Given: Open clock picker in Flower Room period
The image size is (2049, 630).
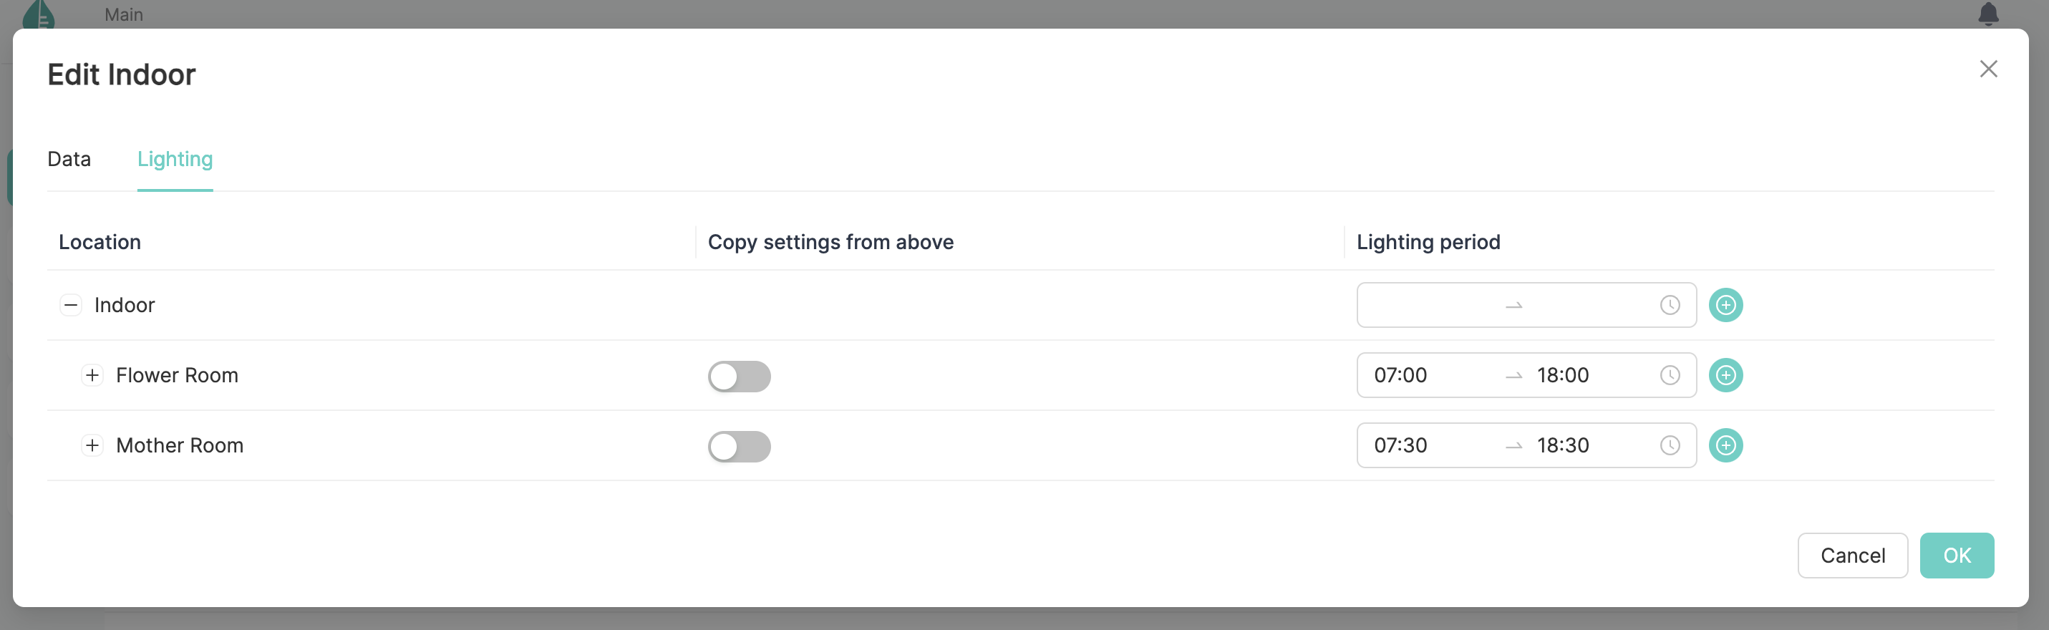Looking at the screenshot, I should click(1670, 375).
